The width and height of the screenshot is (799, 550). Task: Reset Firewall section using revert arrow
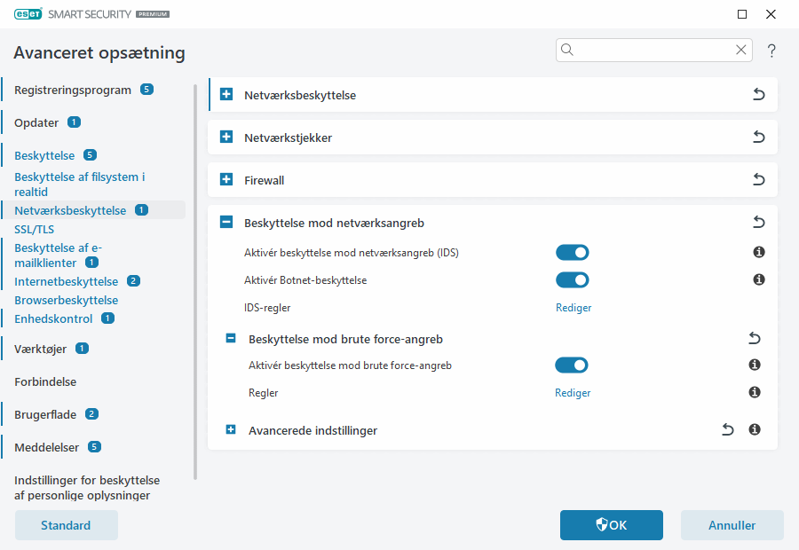pyautogui.click(x=758, y=180)
